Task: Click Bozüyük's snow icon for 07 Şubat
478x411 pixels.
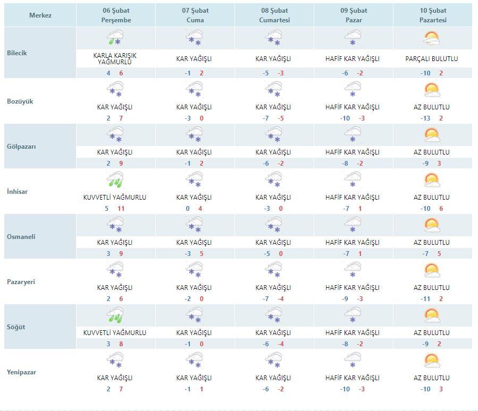Action: [x=195, y=90]
